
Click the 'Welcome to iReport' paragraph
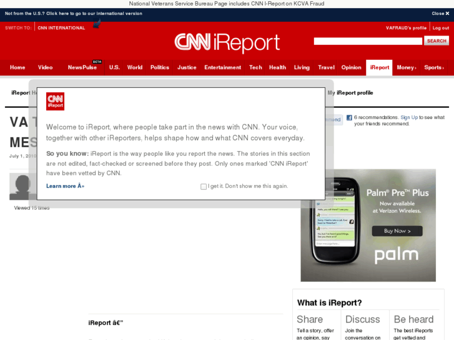coord(175,132)
